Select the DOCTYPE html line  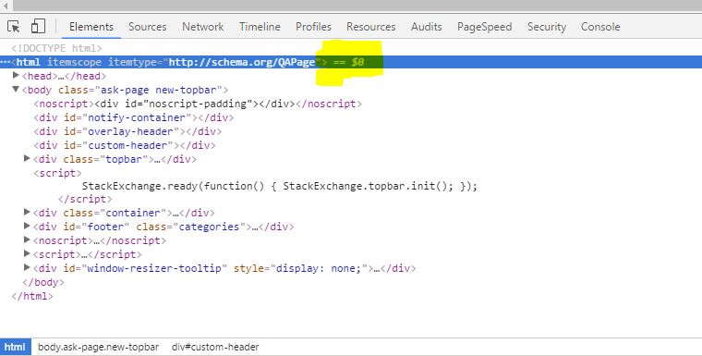pyautogui.click(x=57, y=48)
